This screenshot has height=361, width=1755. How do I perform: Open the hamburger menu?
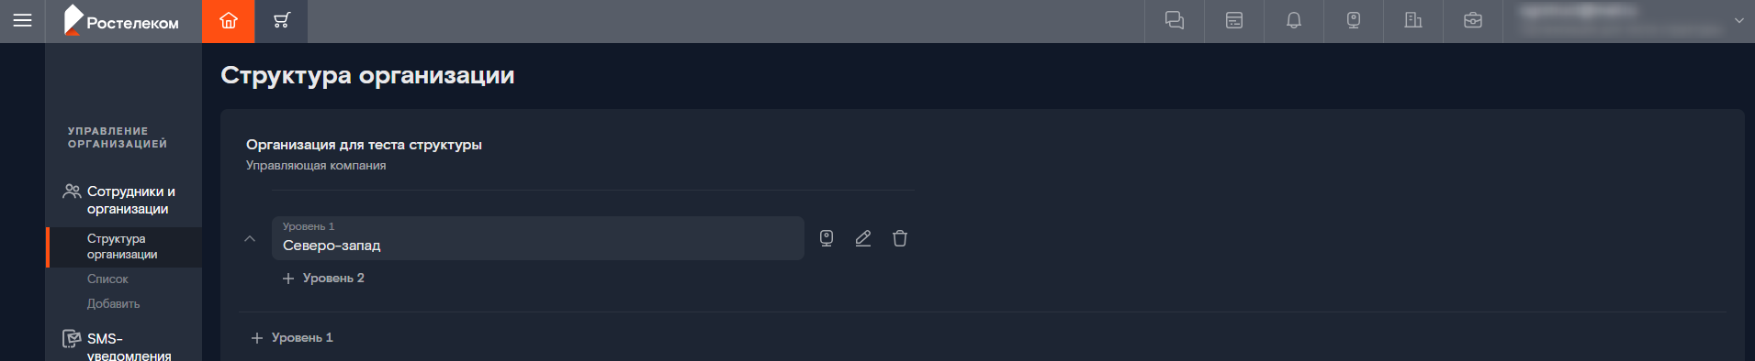(22, 20)
